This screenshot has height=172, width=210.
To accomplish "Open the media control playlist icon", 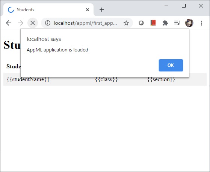I will (x=177, y=23).
